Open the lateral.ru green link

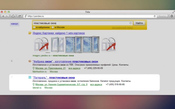[37, 88]
